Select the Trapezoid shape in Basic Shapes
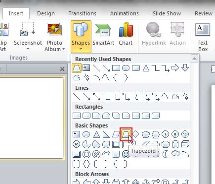 click(x=126, y=134)
